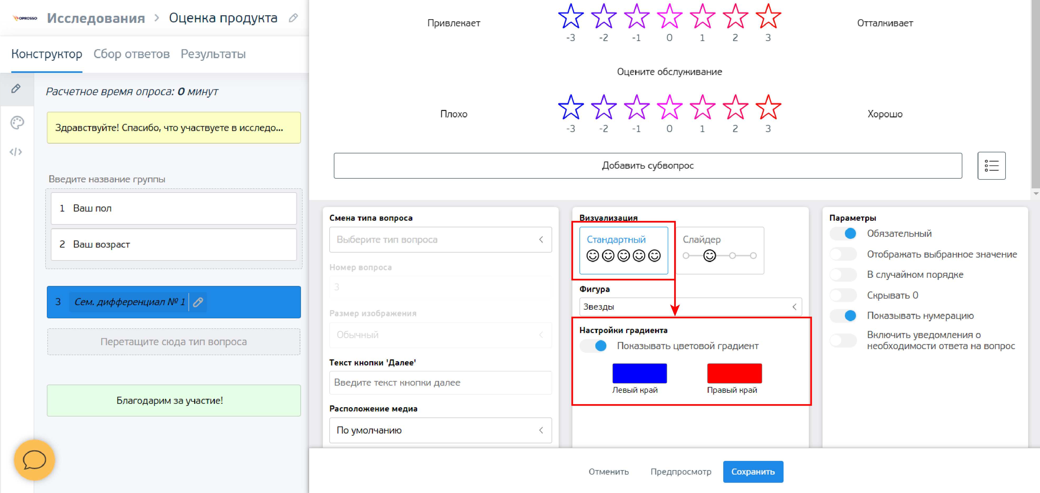Click the Хорошо right label
The height and width of the screenshot is (493, 1040).
pyautogui.click(x=885, y=114)
